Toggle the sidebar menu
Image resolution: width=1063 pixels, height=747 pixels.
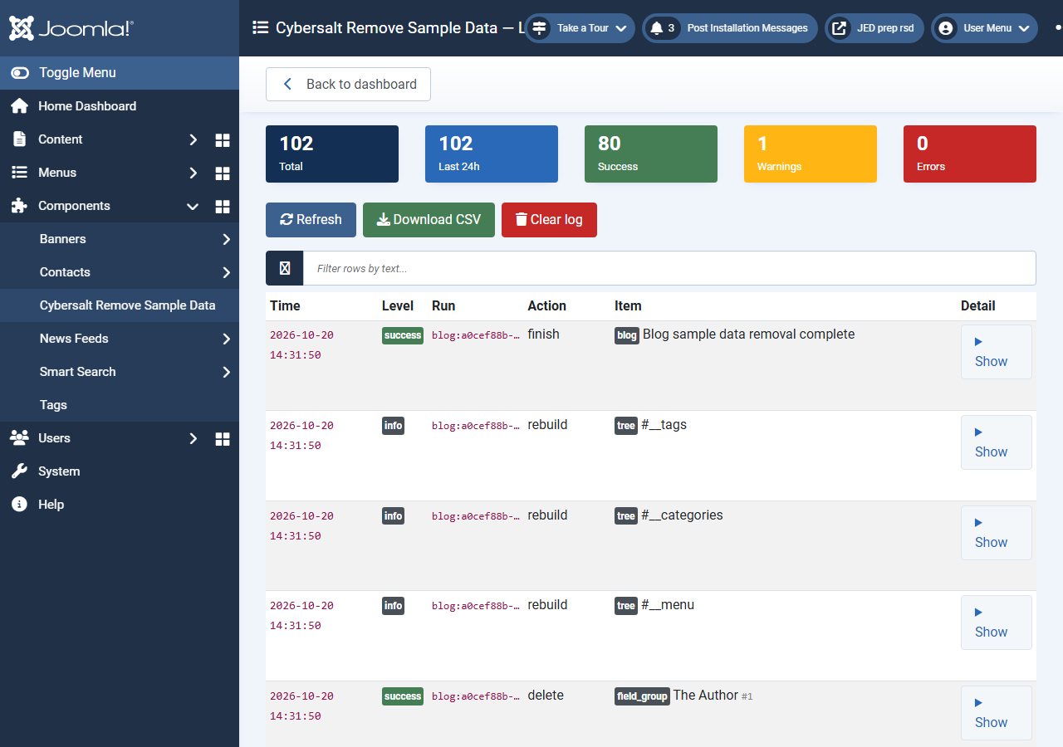point(120,73)
